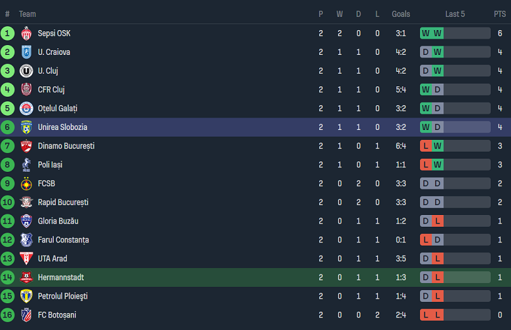Sort standings by Goals column header

pyautogui.click(x=401, y=14)
